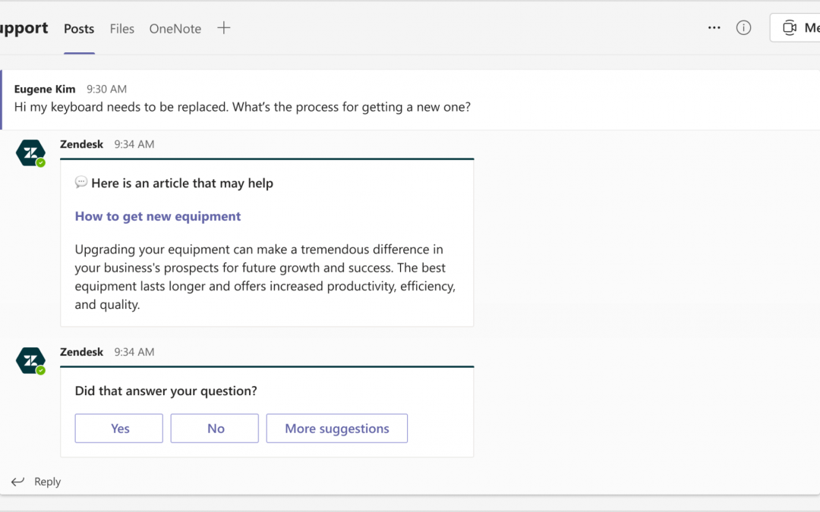Image resolution: width=820 pixels, height=512 pixels.
Task: Show channel info via the circled i icon
Action: point(743,28)
